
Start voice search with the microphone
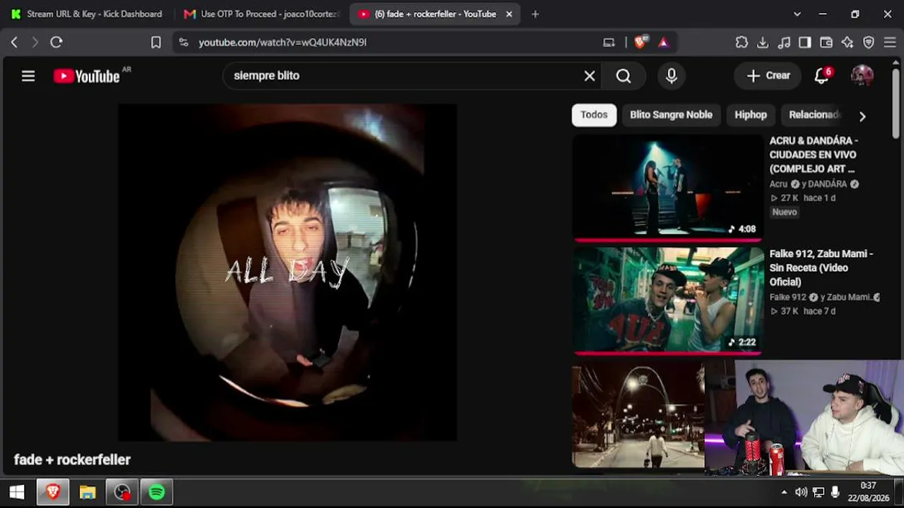[x=672, y=76]
